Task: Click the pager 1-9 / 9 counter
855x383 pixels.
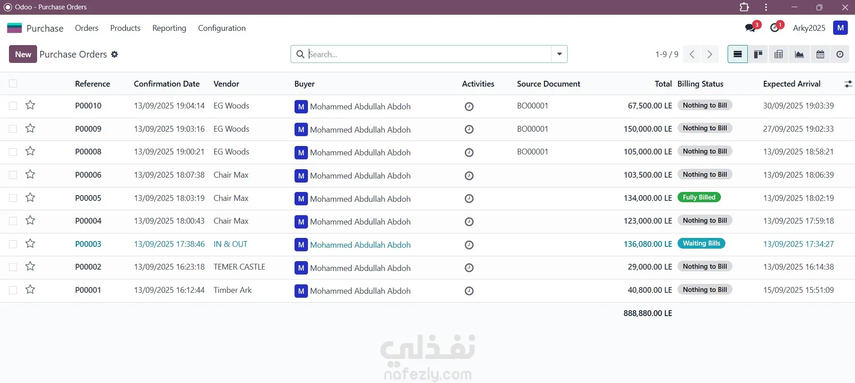Action: click(x=667, y=54)
